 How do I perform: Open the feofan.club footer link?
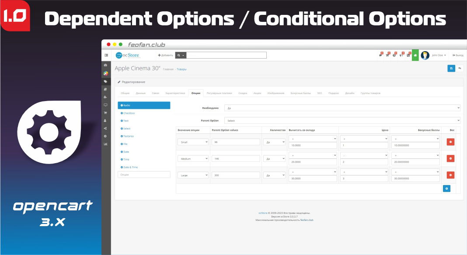[x=307, y=220]
